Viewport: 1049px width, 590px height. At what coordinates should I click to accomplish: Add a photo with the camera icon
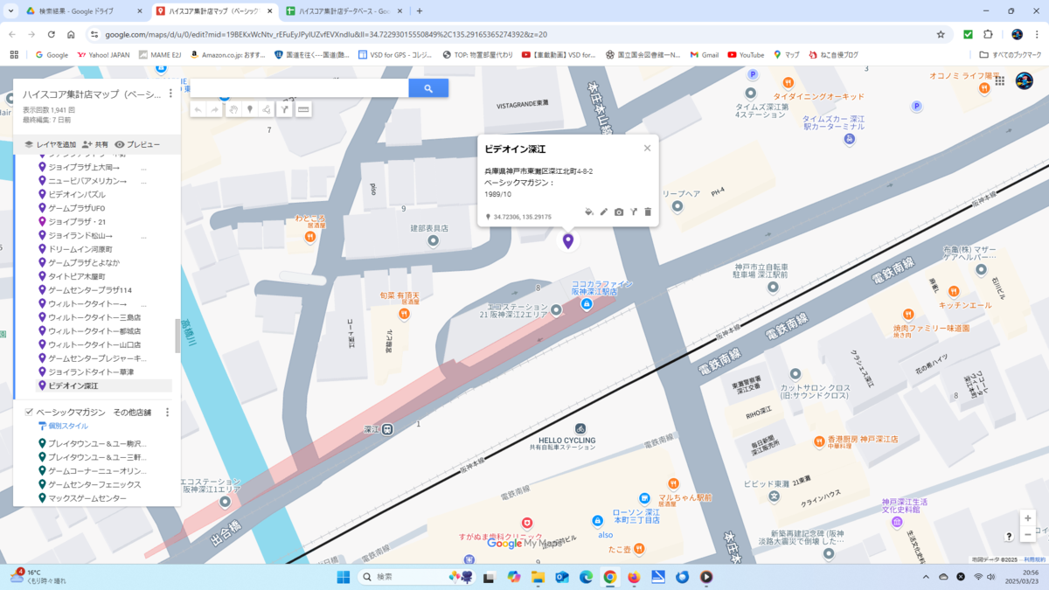[619, 212]
